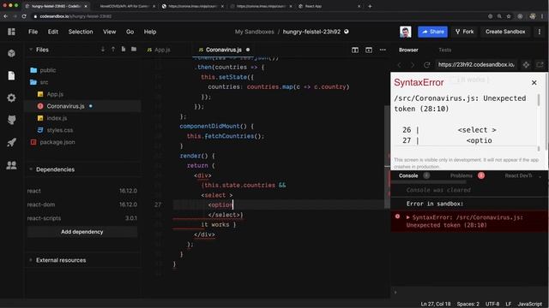This screenshot has height=308, width=549.
Task: Click the error overlay vertical scrollbar
Action: click(539, 101)
